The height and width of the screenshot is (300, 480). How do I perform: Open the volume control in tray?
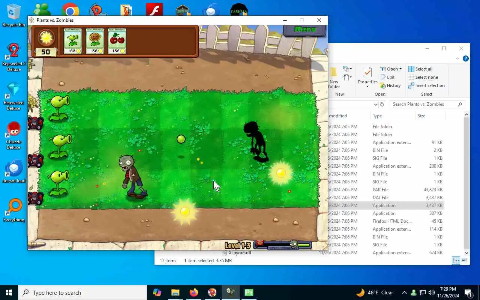click(x=431, y=292)
